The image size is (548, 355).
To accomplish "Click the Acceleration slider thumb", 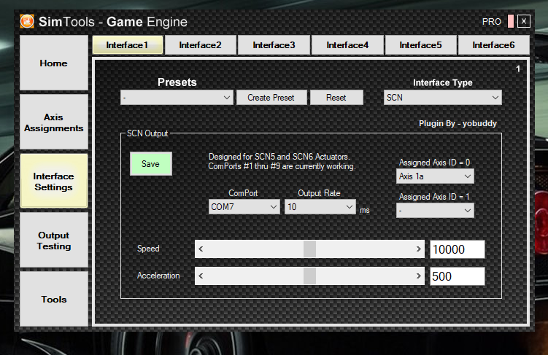I will pos(309,276).
